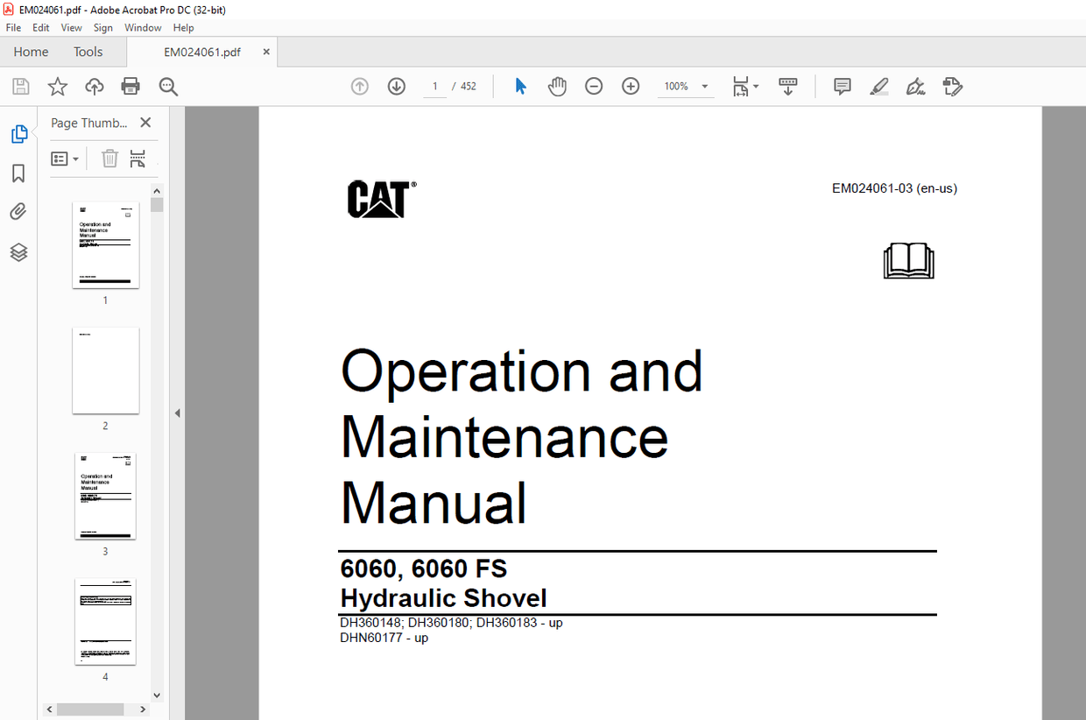Open the Attachments panel
The height and width of the screenshot is (720, 1086).
tap(18, 211)
